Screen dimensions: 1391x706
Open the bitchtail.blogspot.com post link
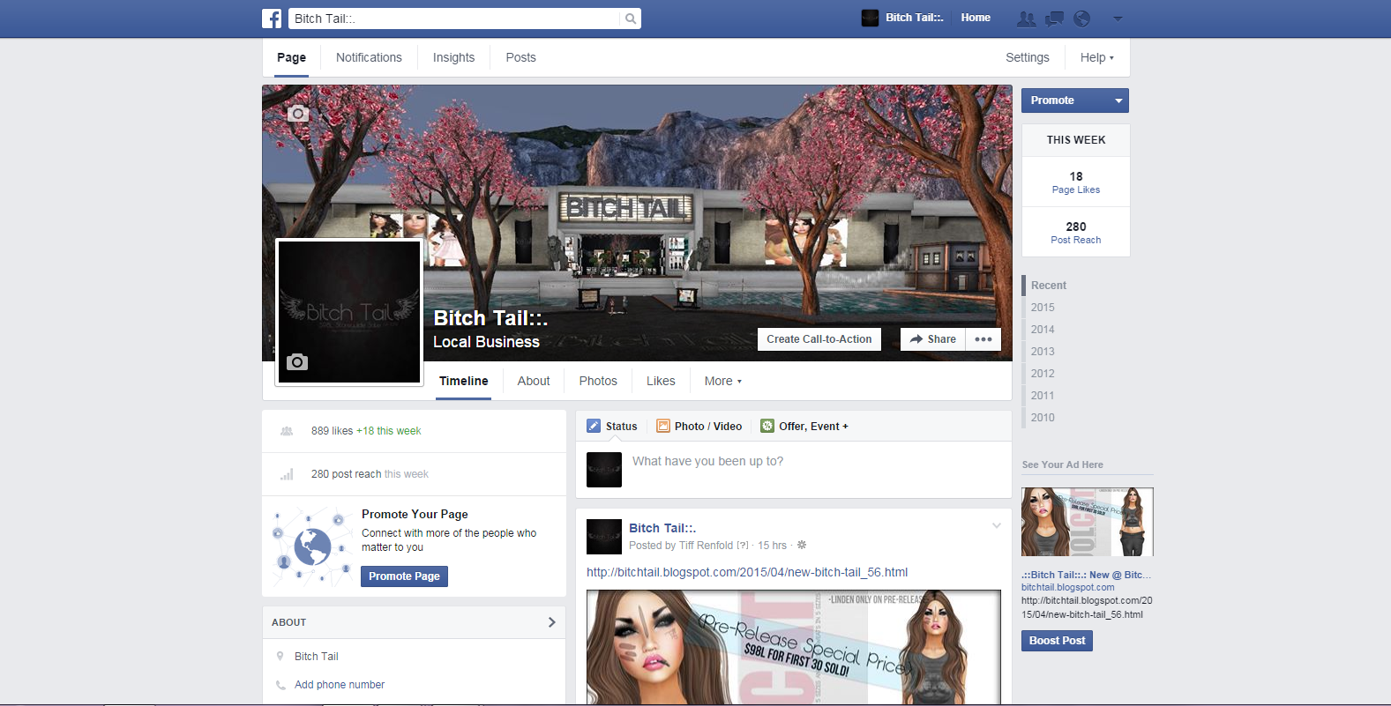point(747,572)
